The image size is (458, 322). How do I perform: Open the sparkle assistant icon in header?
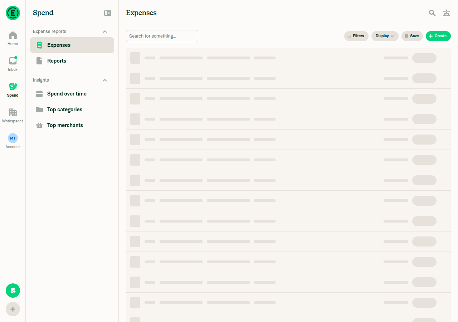pyautogui.click(x=447, y=13)
